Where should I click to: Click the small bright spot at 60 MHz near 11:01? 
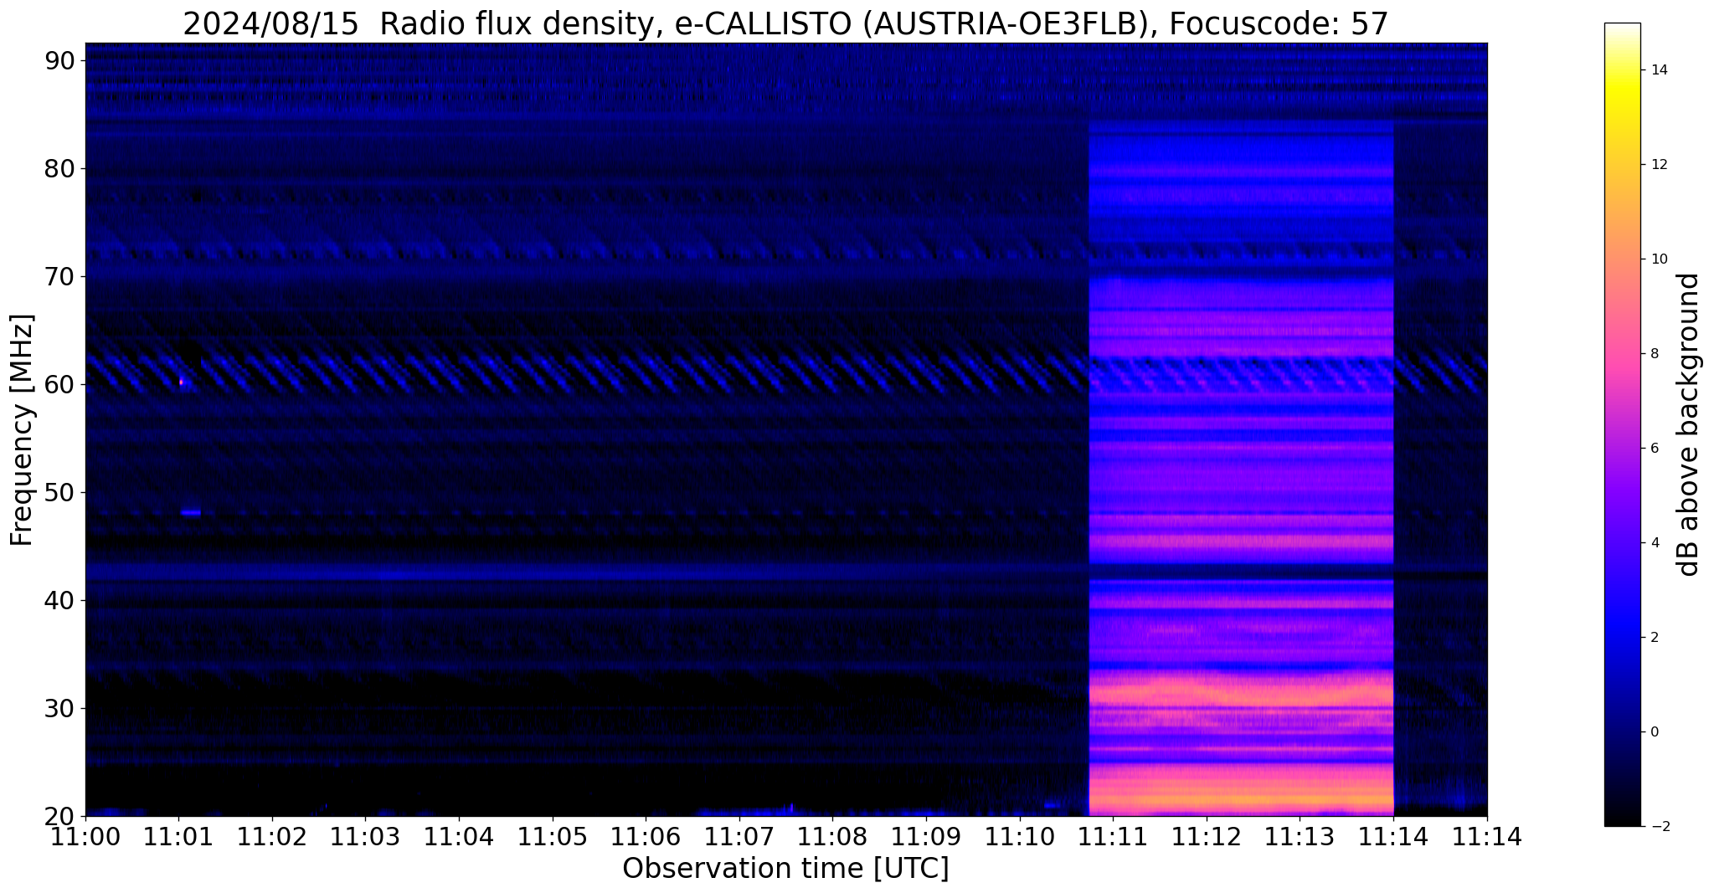pos(181,382)
